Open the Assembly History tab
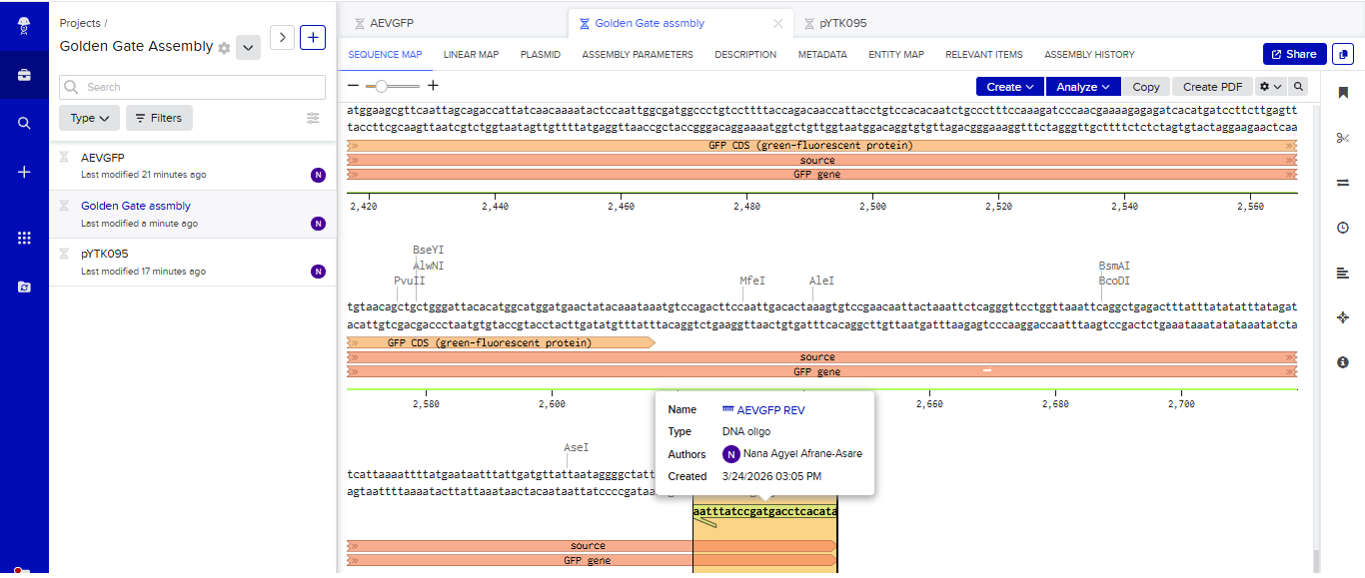Image resolution: width=1365 pixels, height=578 pixels. tap(1089, 55)
